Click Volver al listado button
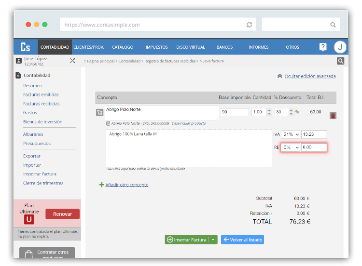This screenshot has height=266, width=362. [x=242, y=240]
